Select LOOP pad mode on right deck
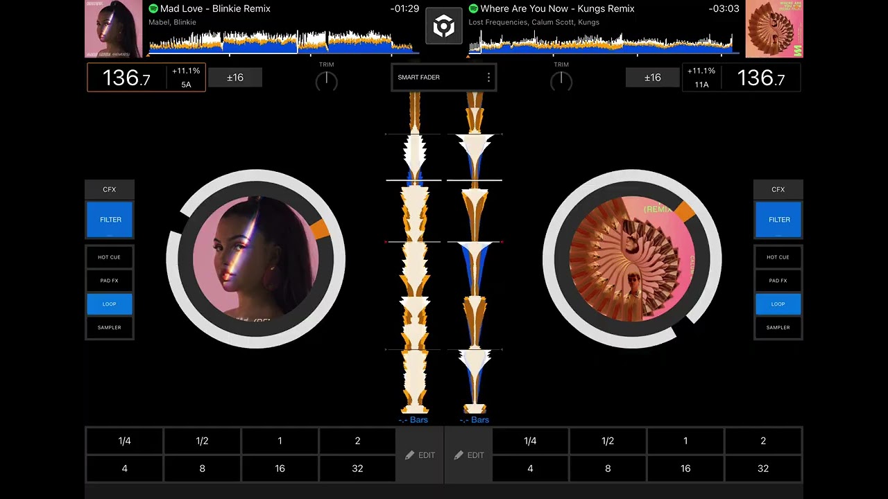 coord(778,304)
